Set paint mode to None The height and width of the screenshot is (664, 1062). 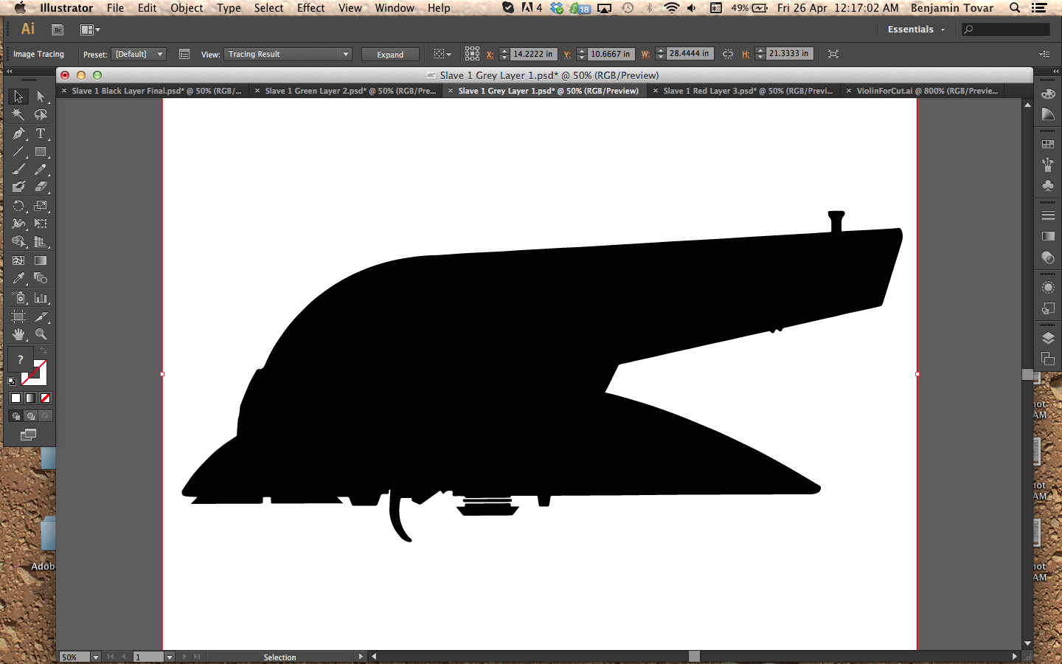45,398
